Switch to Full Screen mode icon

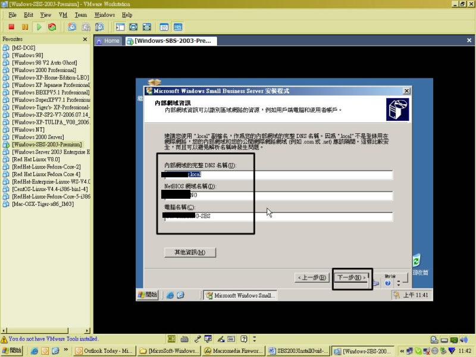pos(133,27)
